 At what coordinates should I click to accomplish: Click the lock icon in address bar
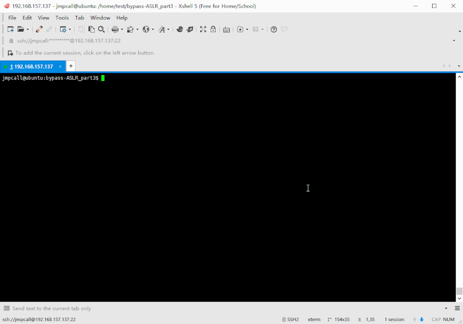pos(11,41)
